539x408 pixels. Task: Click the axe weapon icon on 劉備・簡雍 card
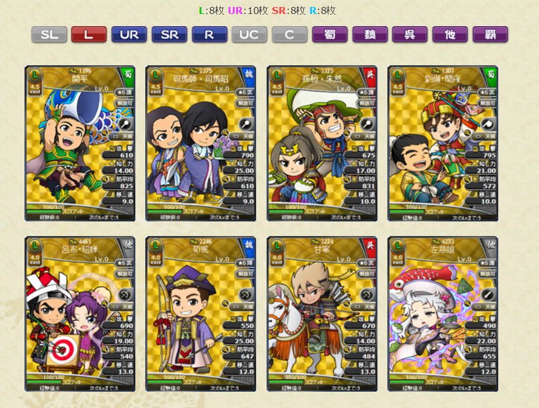pos(488,124)
